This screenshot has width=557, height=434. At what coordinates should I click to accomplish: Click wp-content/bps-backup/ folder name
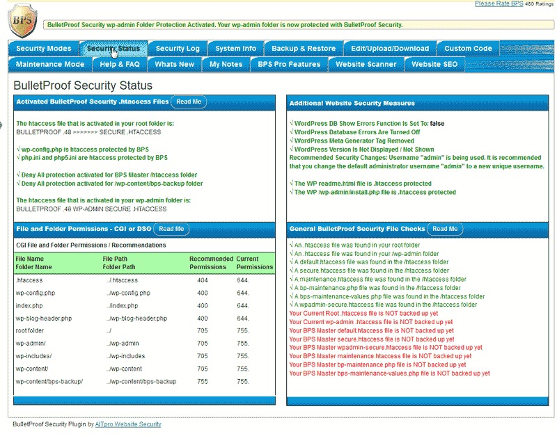tap(49, 382)
